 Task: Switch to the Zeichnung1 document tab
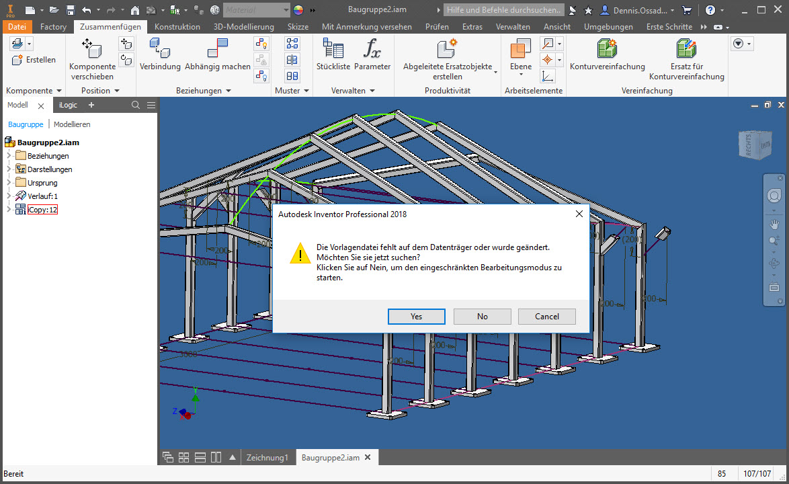pos(267,457)
